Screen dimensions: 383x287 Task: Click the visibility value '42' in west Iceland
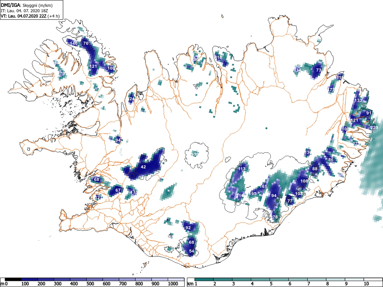(143, 167)
